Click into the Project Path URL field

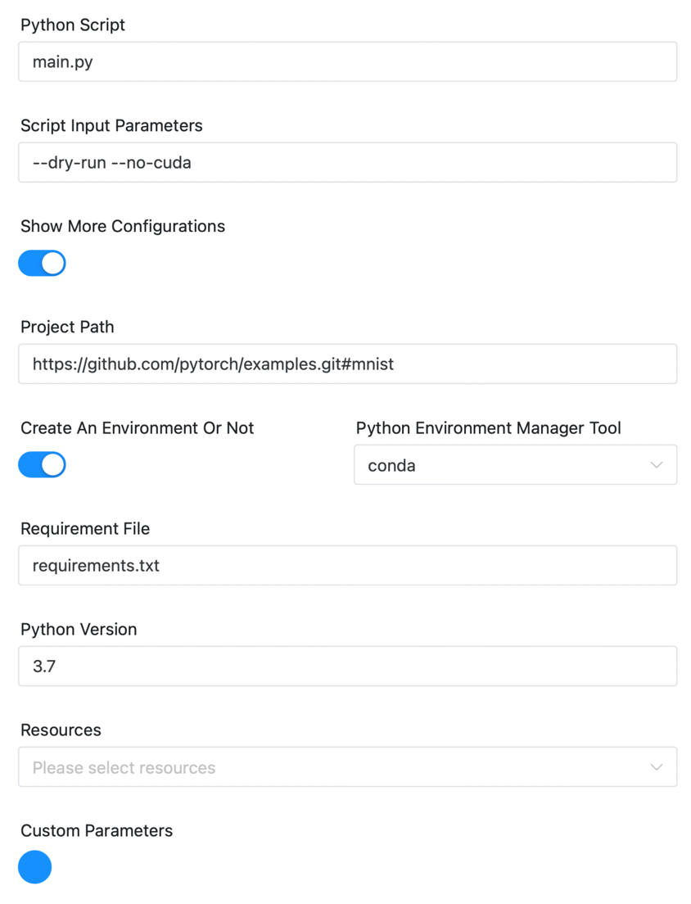tap(347, 364)
